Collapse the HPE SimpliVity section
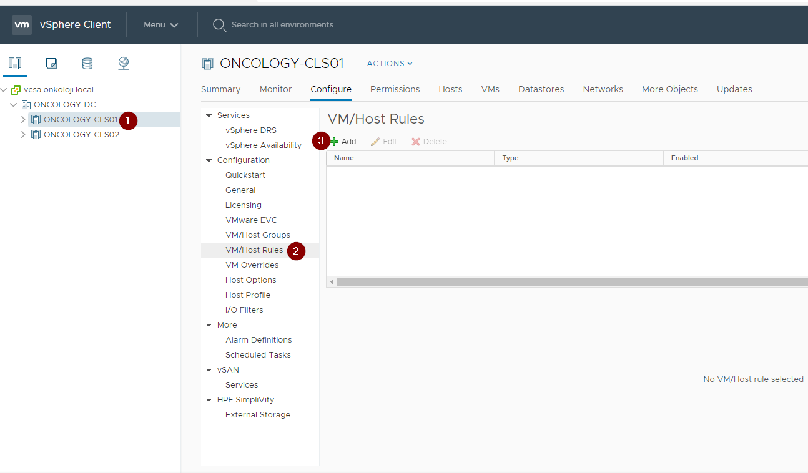This screenshot has width=808, height=473. coord(209,400)
